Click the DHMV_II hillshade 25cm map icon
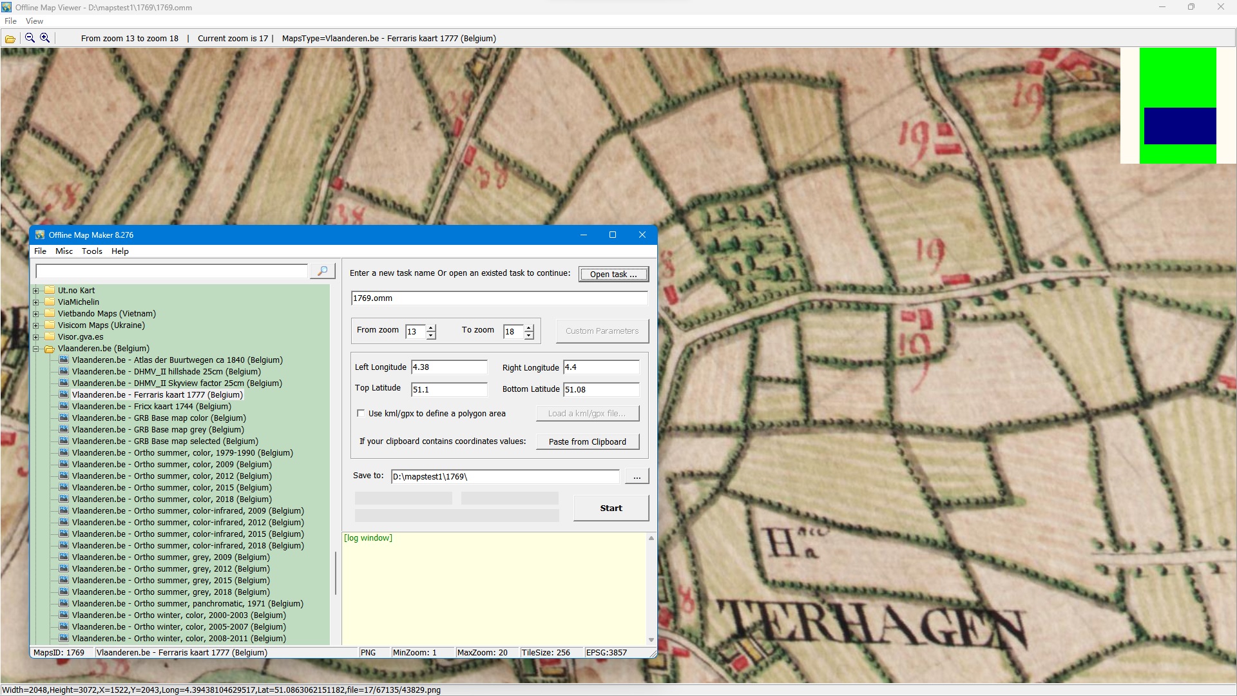Screen dimensions: 1237x696 click(64, 371)
